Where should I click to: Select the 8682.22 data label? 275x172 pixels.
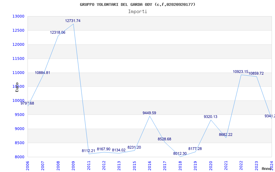pos(225,135)
